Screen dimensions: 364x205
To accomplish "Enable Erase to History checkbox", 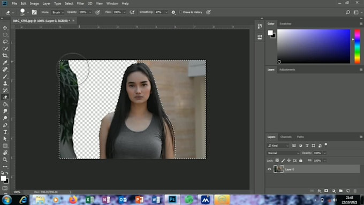I will coord(180,12).
